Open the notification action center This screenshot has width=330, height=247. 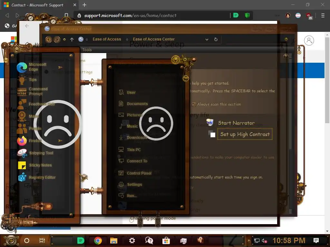click(x=316, y=241)
